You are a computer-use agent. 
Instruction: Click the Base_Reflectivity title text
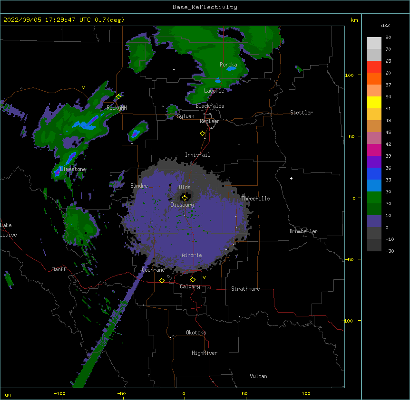point(205,7)
